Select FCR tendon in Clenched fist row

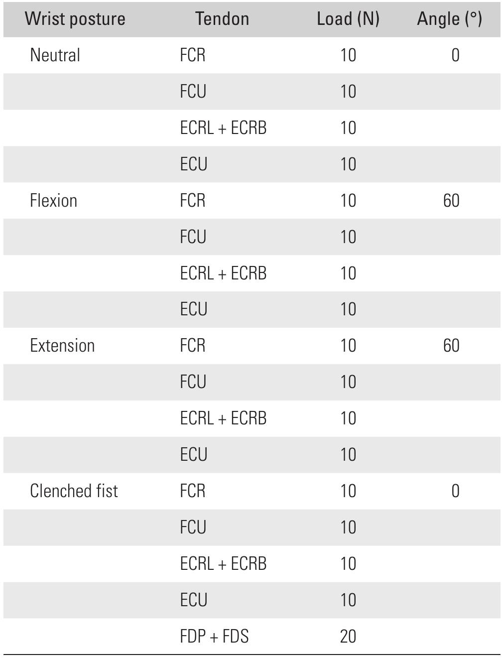tap(193, 491)
